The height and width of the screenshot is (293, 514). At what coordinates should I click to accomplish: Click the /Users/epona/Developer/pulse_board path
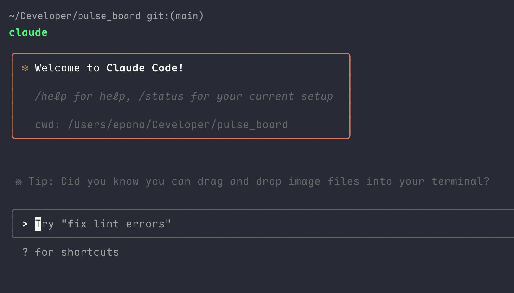[x=178, y=125]
